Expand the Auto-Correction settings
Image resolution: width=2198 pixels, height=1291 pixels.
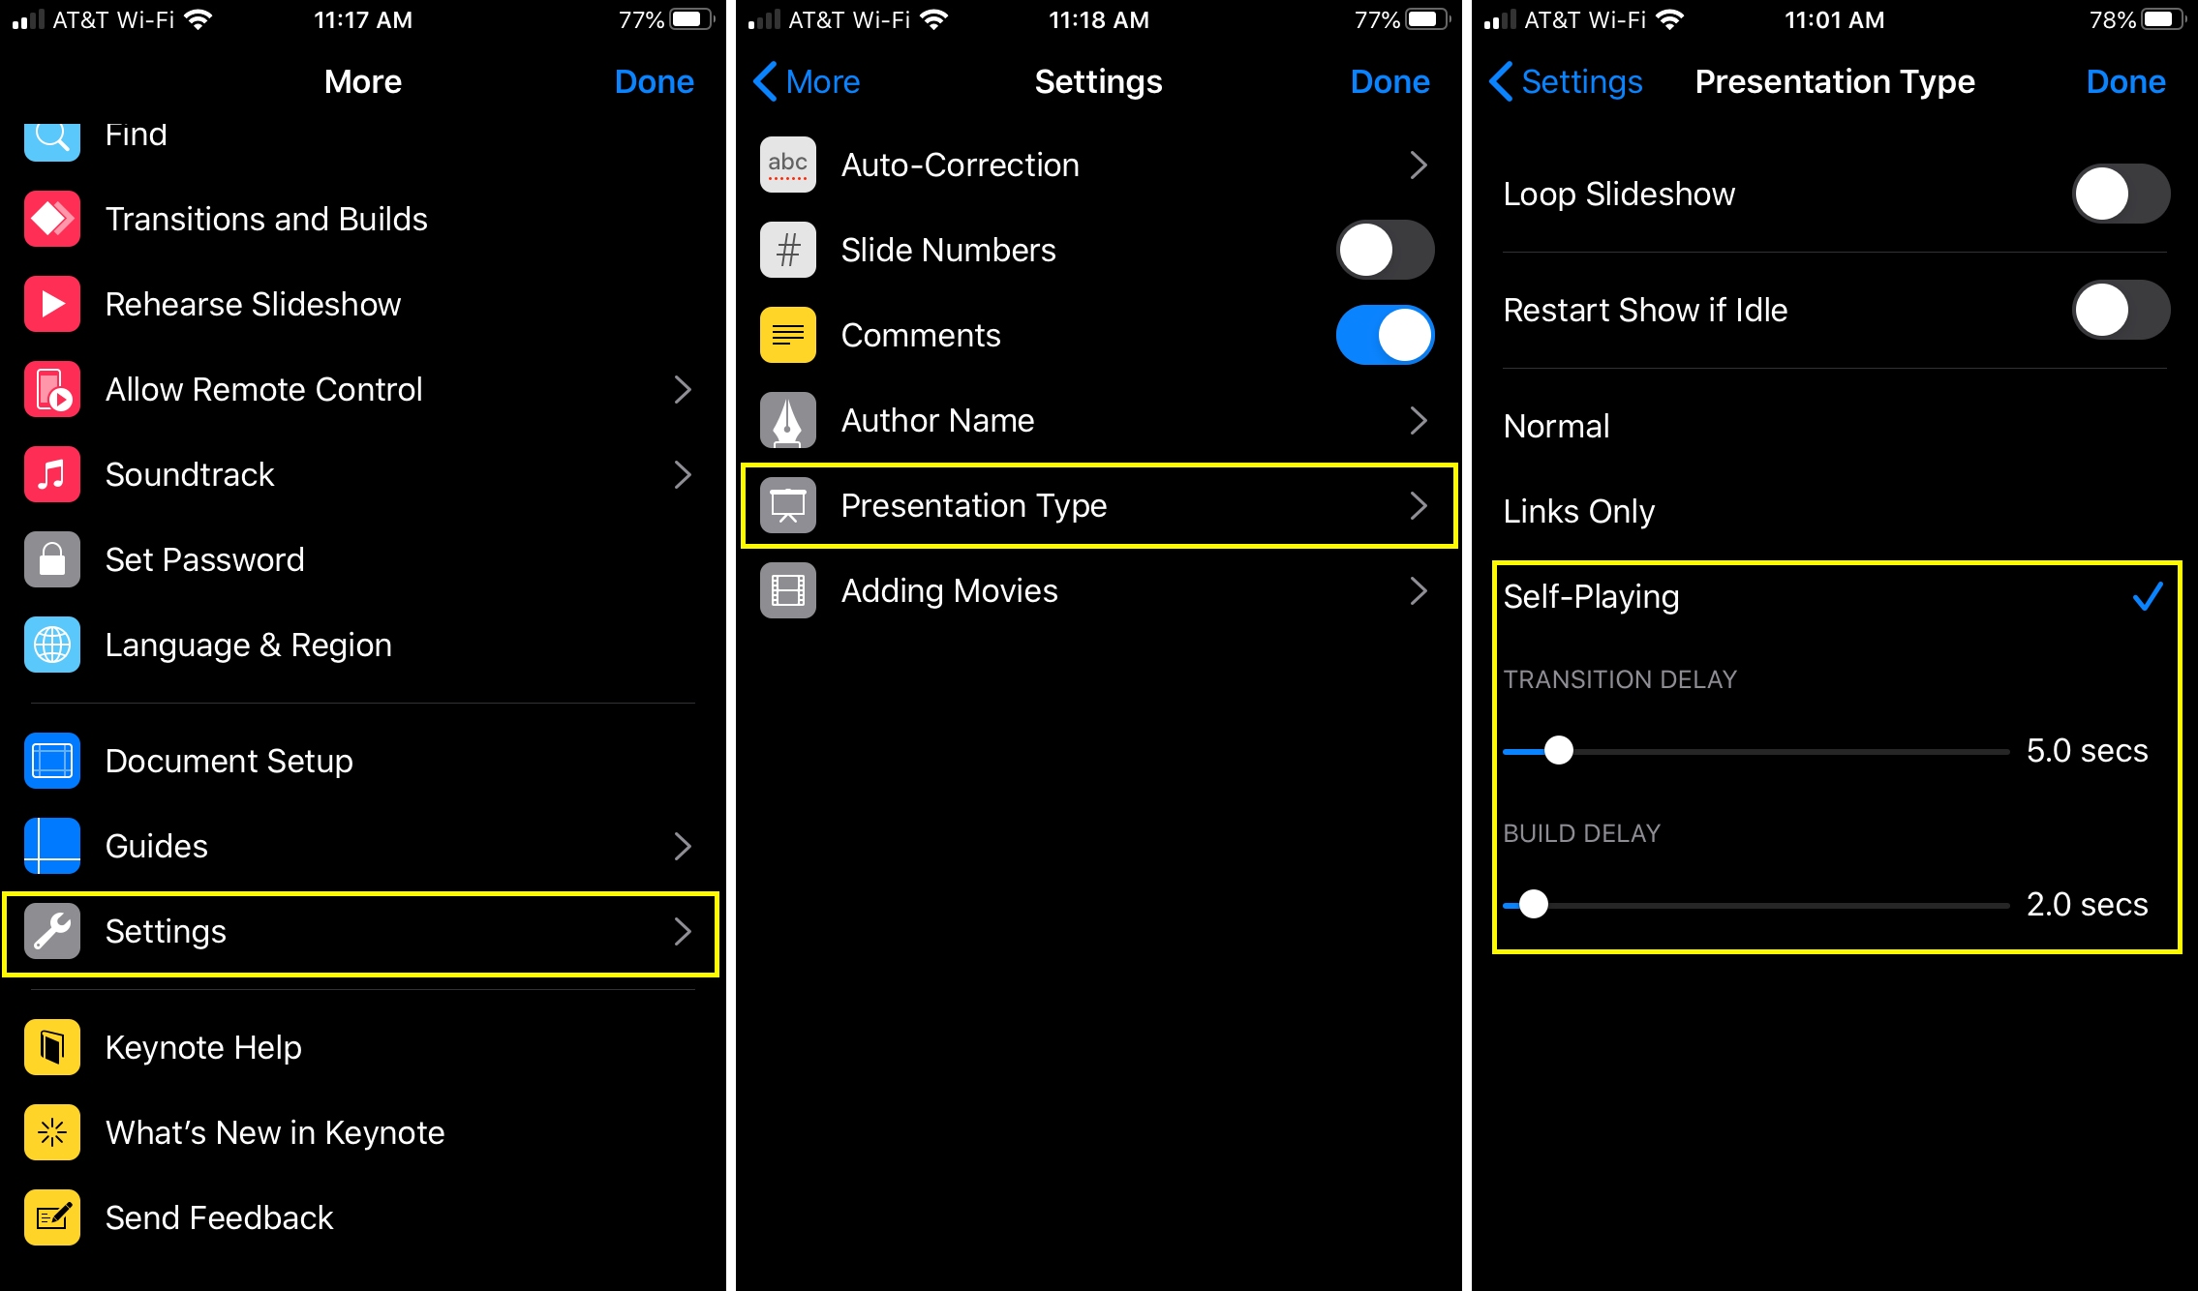1097,165
